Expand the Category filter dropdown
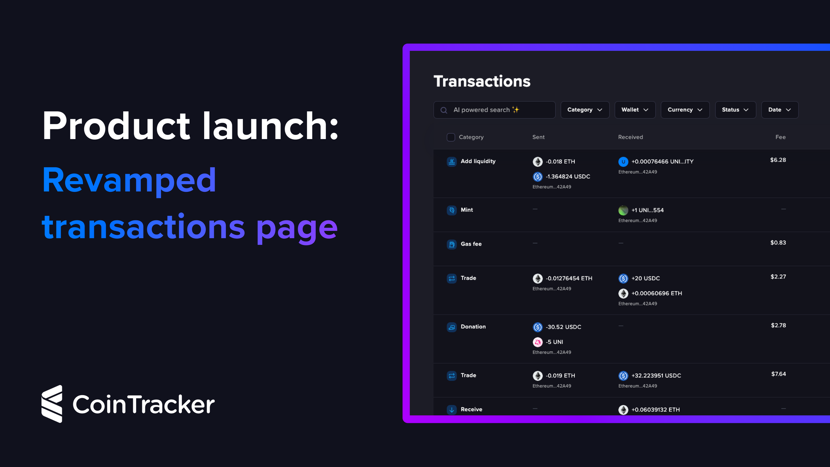 [x=584, y=110]
